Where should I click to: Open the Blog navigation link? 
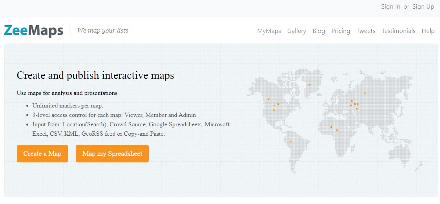point(319,31)
